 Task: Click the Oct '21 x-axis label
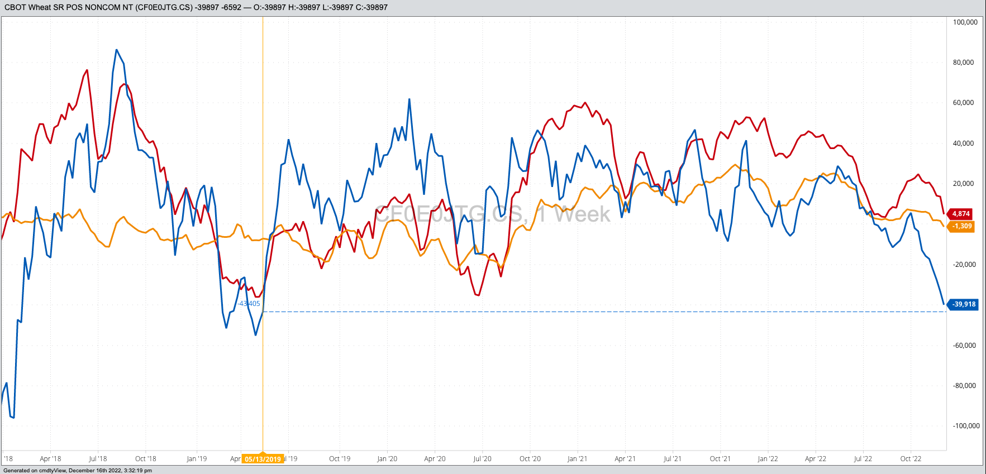click(720, 459)
